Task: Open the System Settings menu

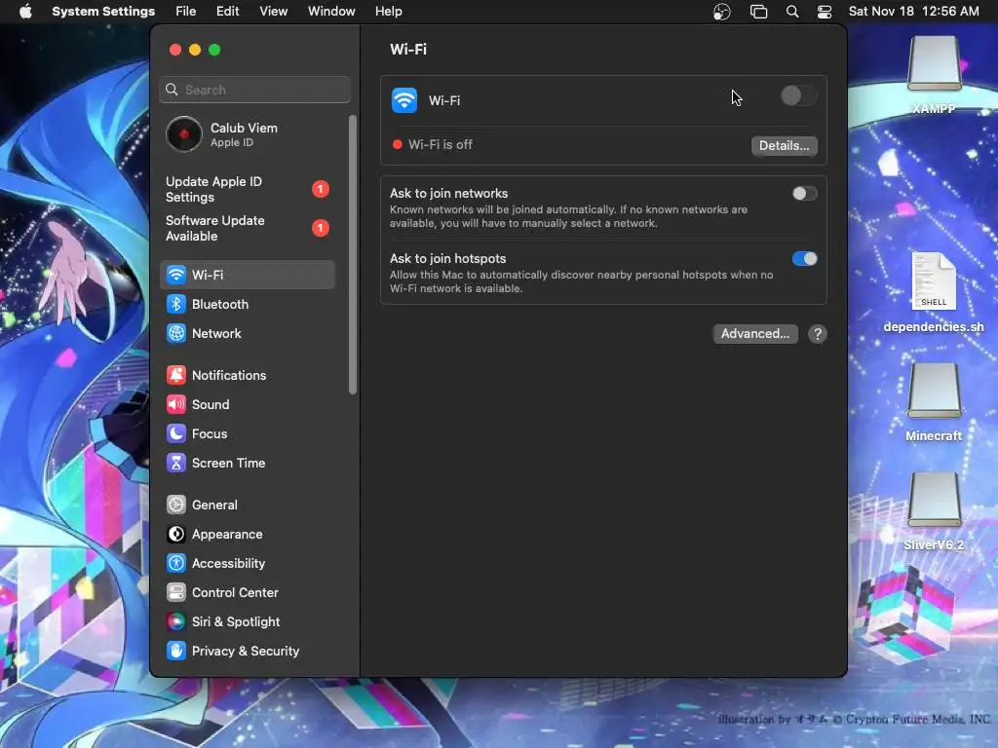Action: click(x=103, y=12)
